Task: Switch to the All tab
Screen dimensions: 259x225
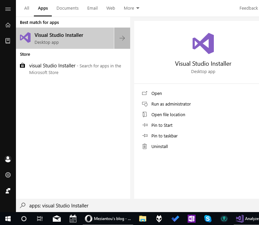Action: tap(27, 8)
